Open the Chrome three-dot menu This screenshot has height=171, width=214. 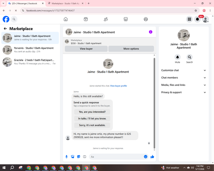coord(210,11)
